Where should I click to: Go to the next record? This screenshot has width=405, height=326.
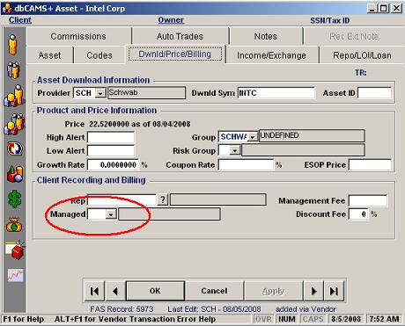(313, 291)
